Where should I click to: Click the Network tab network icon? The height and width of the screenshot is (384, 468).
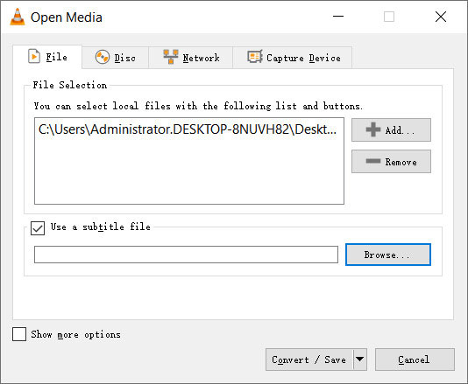(x=171, y=57)
